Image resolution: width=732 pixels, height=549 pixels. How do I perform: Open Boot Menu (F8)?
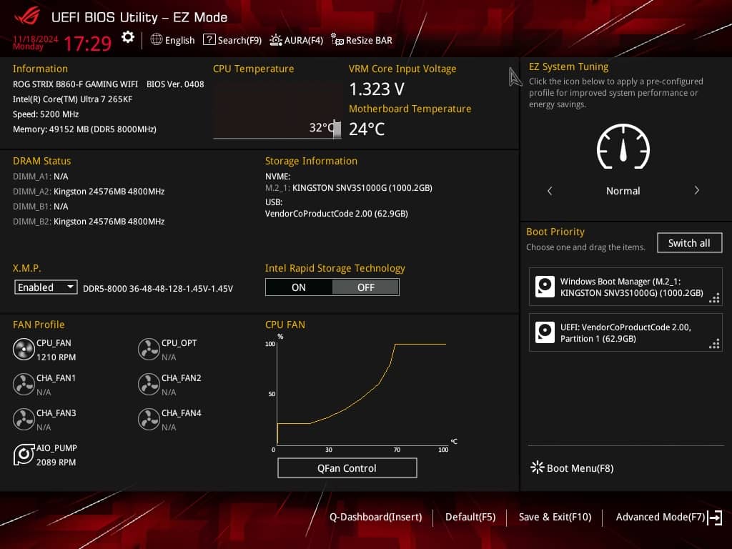(x=572, y=468)
